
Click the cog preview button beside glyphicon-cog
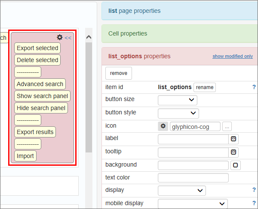tap(163, 126)
